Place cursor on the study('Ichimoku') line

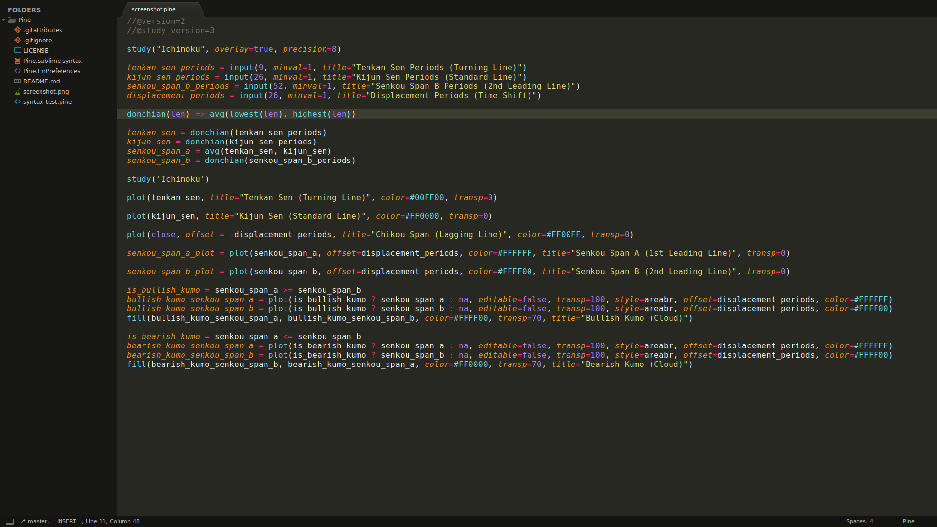point(168,179)
